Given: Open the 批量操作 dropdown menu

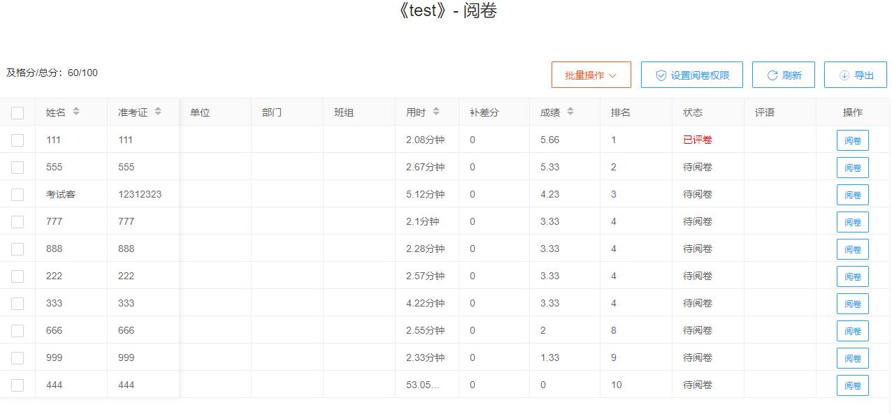Looking at the screenshot, I should coord(591,75).
